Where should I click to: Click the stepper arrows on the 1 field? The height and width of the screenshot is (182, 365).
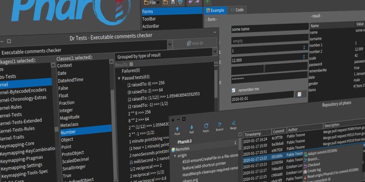click(x=304, y=47)
